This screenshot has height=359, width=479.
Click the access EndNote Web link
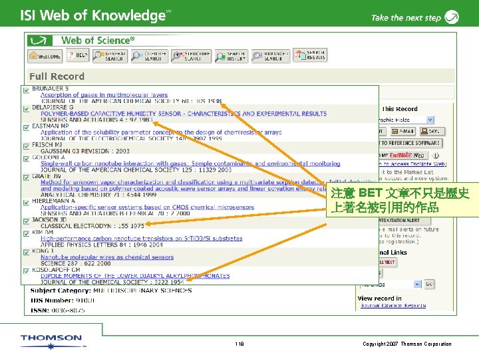pos(412,164)
